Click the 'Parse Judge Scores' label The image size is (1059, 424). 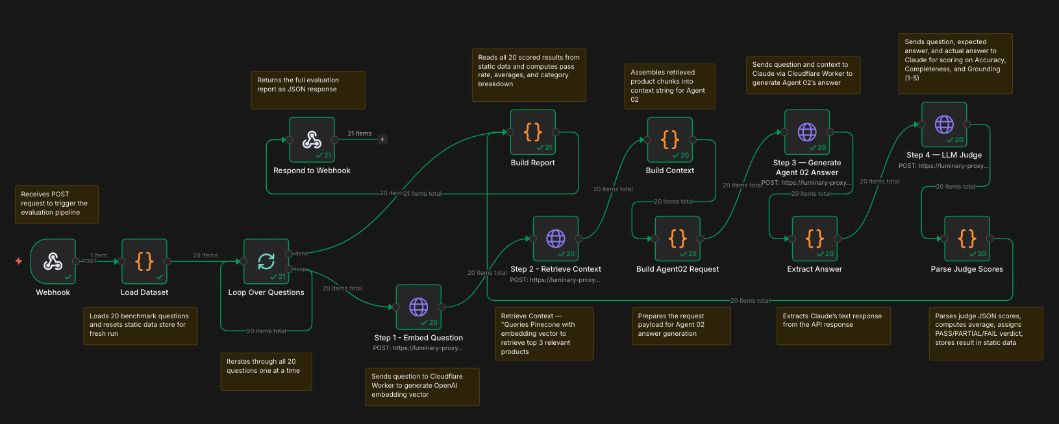click(967, 269)
